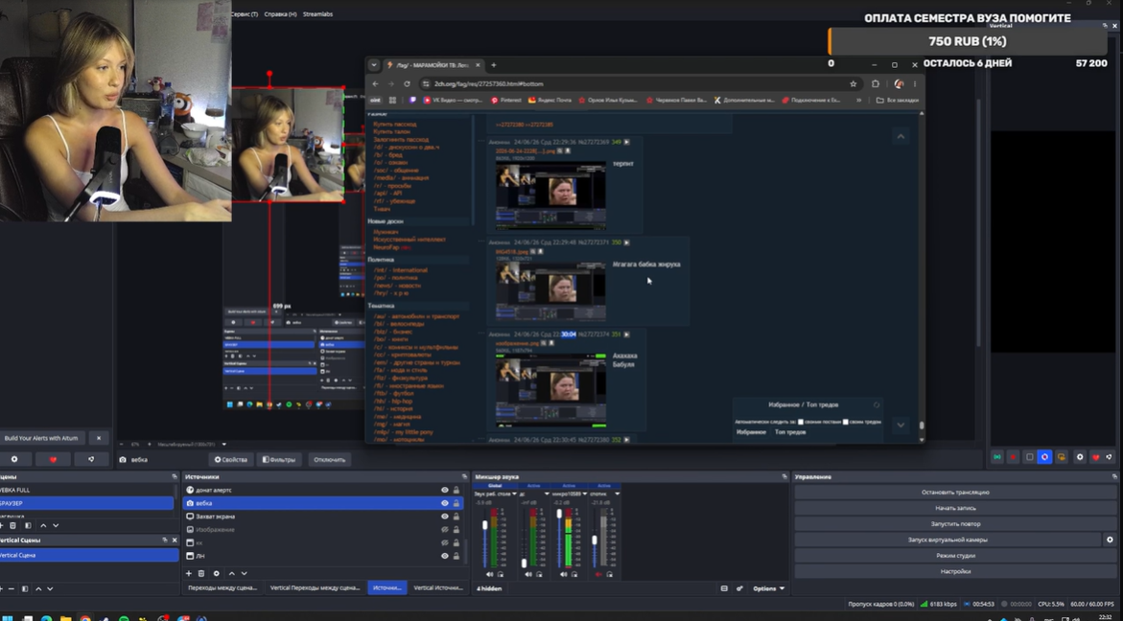Click orange icon under vertical preview
Screen dimensions: 1123x621
(1061, 456)
